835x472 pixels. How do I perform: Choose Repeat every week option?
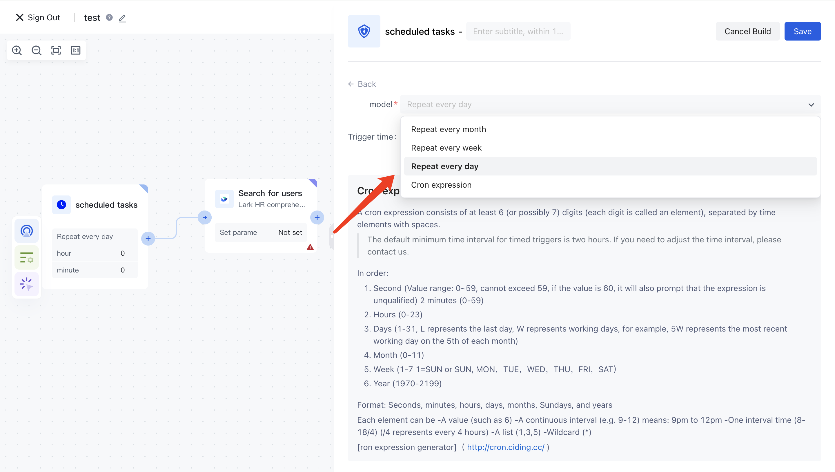click(x=446, y=148)
